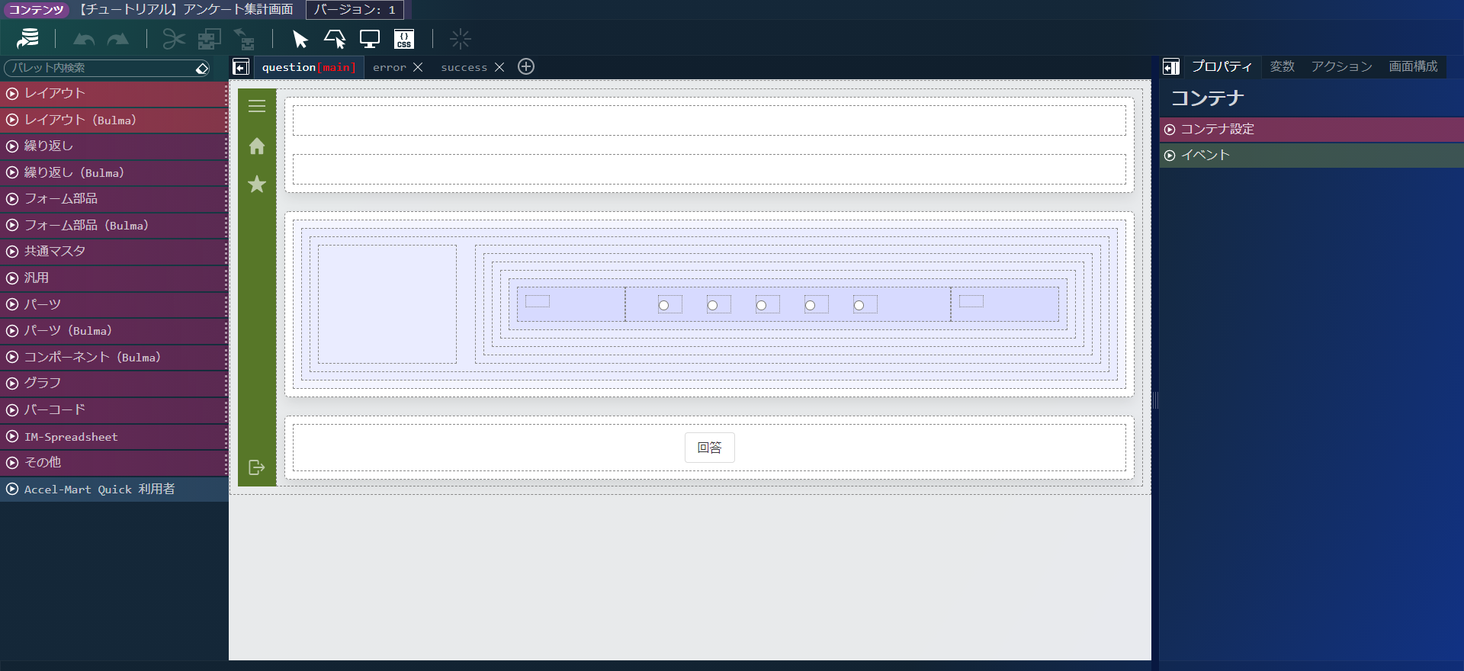This screenshot has width=1464, height=671.
Task: Close the error tab
Action: click(418, 67)
